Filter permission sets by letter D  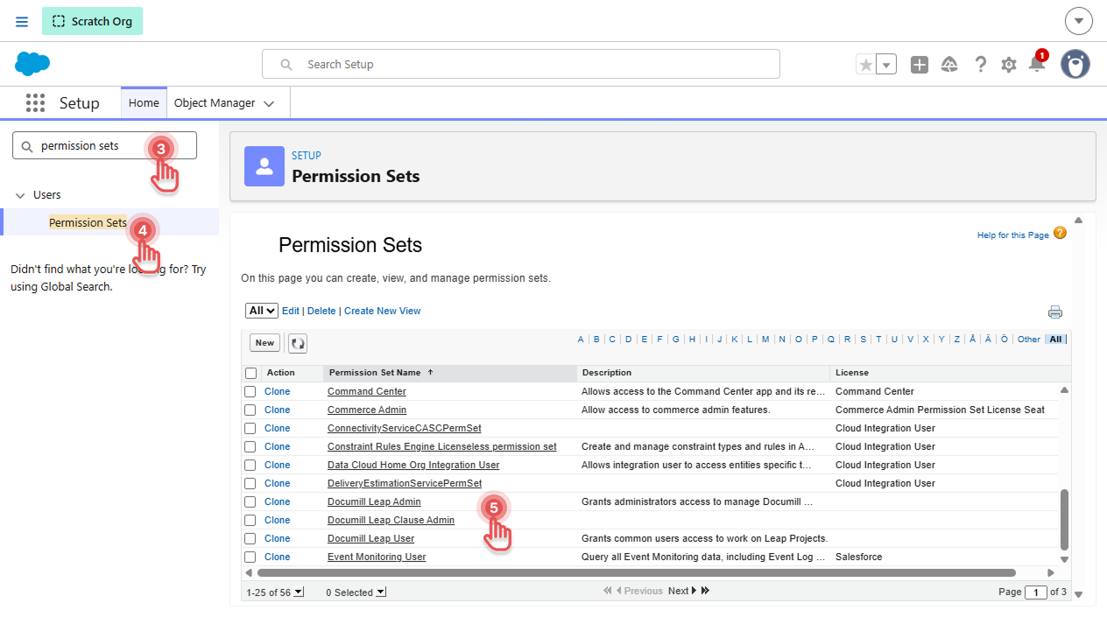click(x=628, y=340)
